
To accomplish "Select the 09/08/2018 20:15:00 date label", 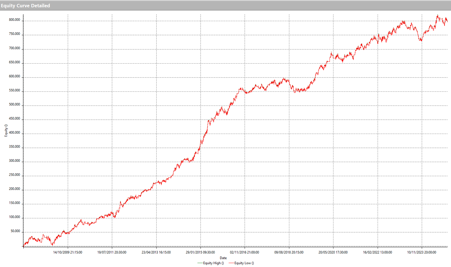I will (x=289, y=252).
